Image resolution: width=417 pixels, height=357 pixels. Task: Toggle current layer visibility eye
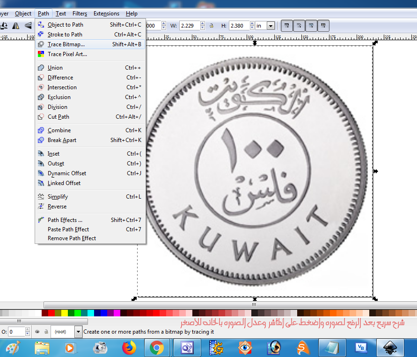(37, 332)
